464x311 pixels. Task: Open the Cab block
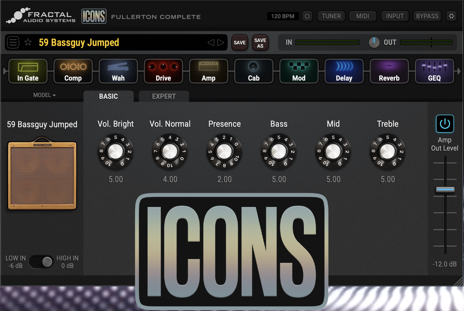(x=254, y=71)
